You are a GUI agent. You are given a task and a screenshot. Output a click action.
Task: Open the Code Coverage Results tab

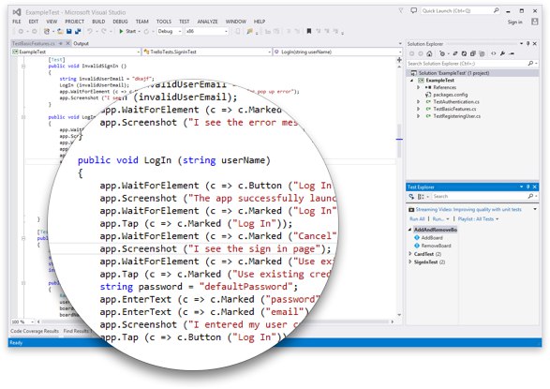pos(35,331)
